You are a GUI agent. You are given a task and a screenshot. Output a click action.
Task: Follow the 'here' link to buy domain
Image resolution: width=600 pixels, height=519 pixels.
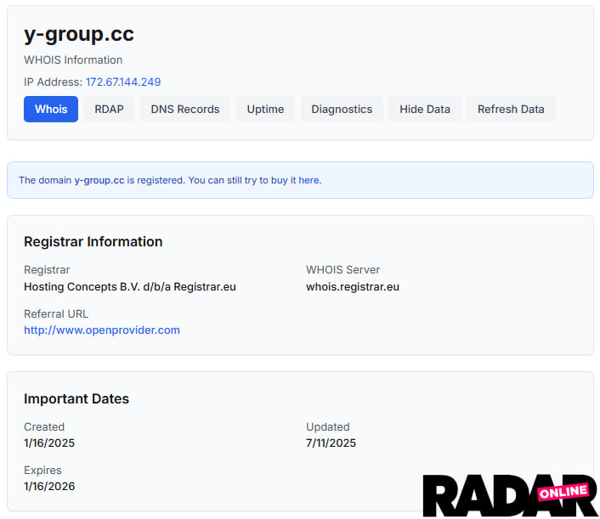[x=308, y=180]
